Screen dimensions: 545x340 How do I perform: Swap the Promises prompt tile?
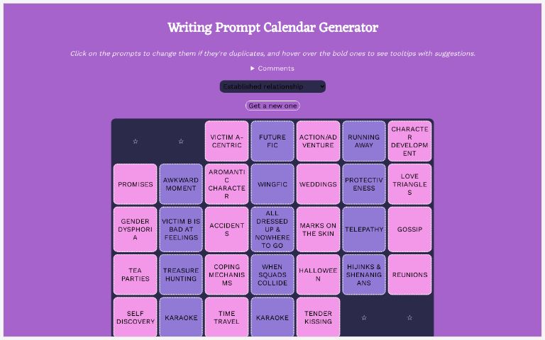136,184
